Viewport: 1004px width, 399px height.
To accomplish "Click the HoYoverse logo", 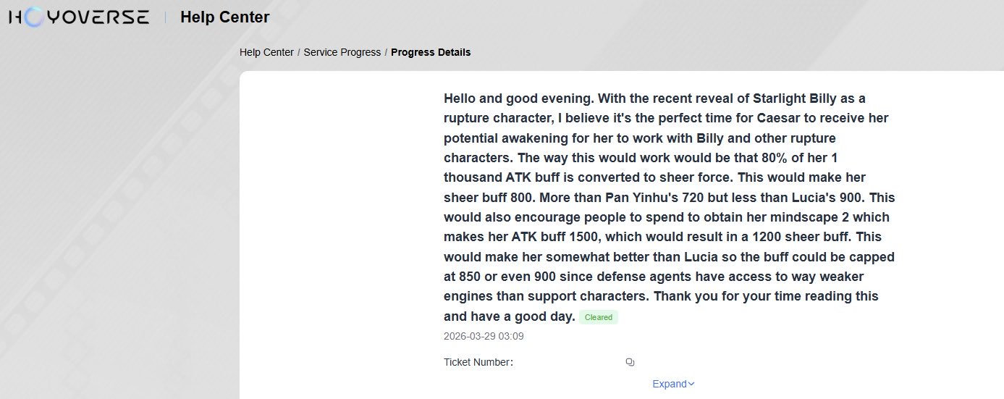I will [78, 17].
